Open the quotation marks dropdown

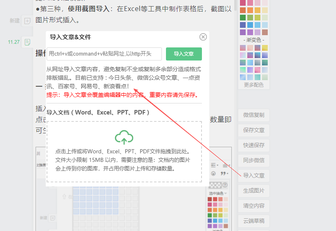coord(224,174)
